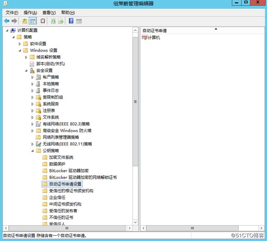
Task: Expand the 软件设置 node
Action: click(x=20, y=44)
